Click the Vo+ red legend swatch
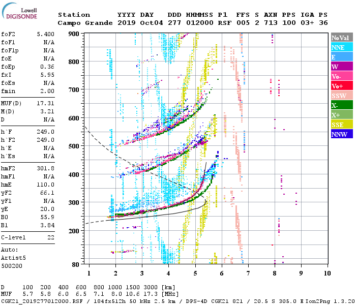The height and width of the screenshot is (305, 356). pyautogui.click(x=342, y=86)
